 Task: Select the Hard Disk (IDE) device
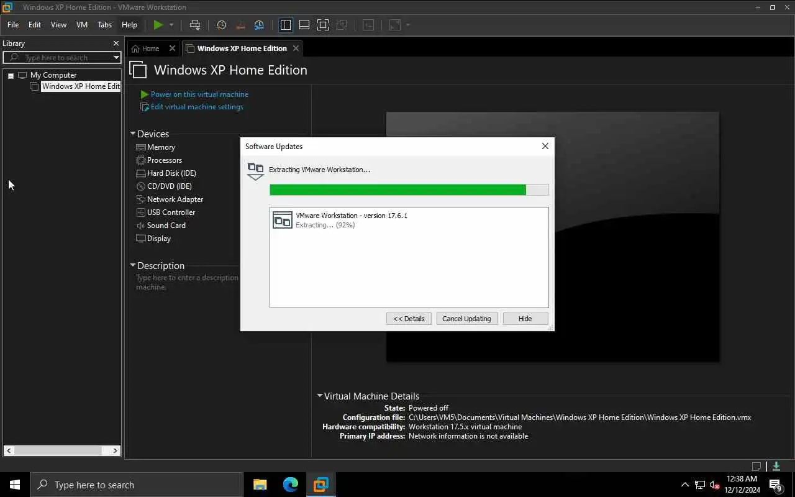click(171, 173)
